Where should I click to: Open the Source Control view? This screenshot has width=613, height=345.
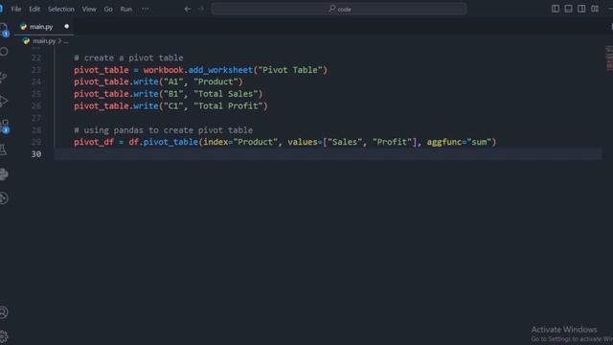click(x=4, y=77)
